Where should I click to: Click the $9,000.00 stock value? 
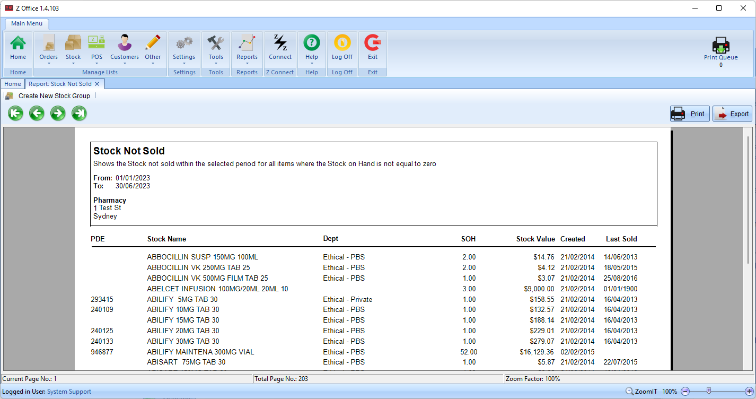point(539,289)
